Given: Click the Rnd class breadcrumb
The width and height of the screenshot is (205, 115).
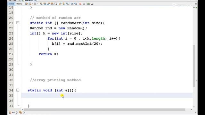Looking at the screenshot, I should point(12,112).
